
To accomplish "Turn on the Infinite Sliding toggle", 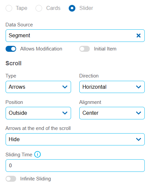I will [11, 179].
